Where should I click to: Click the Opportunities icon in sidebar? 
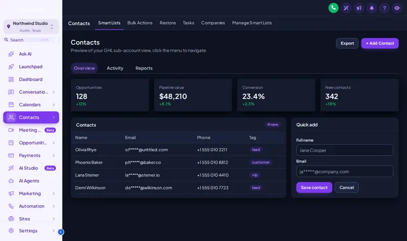(11, 143)
